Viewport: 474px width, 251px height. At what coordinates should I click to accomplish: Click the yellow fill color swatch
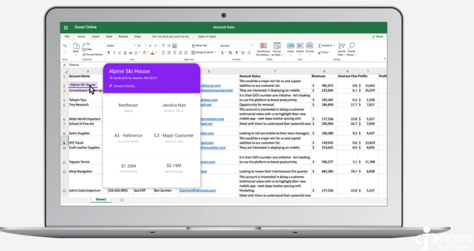click(145, 53)
